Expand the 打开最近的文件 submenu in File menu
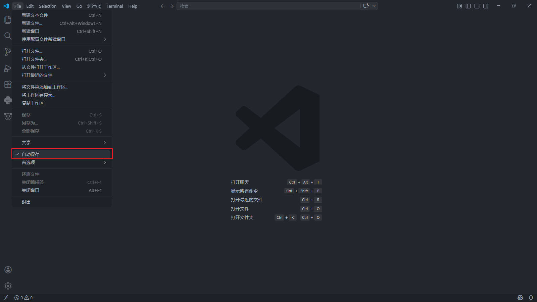Screen dimensions: 537x302 click(62, 75)
